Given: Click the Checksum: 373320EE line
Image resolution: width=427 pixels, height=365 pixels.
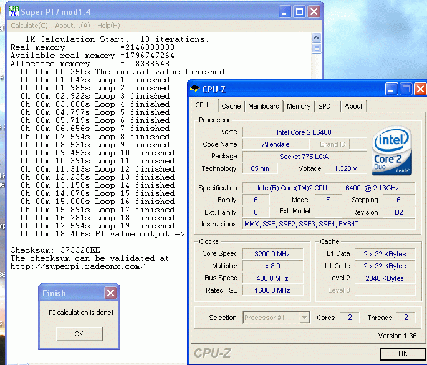Looking at the screenshot, I should pos(55,250).
